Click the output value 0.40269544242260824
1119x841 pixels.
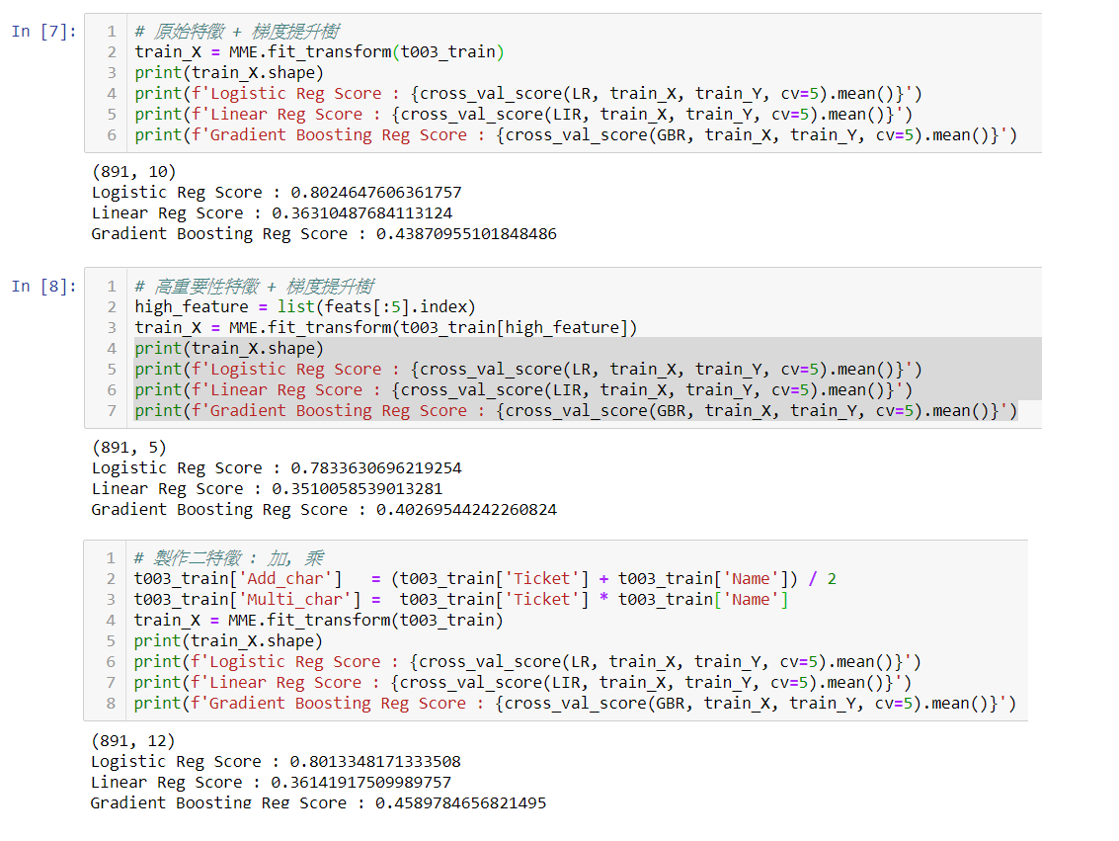[x=467, y=510]
